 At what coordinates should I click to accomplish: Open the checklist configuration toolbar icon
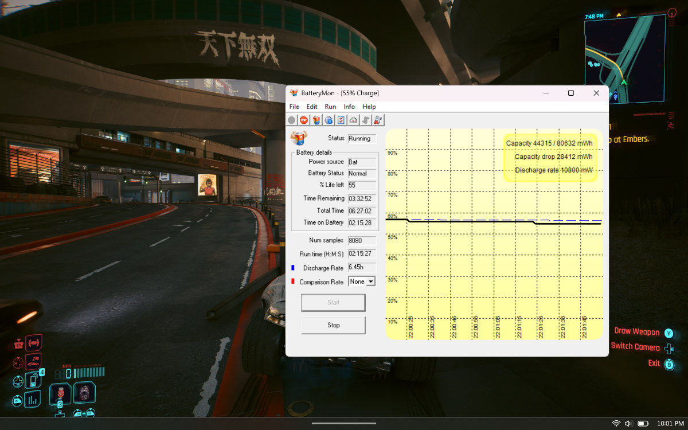341,120
